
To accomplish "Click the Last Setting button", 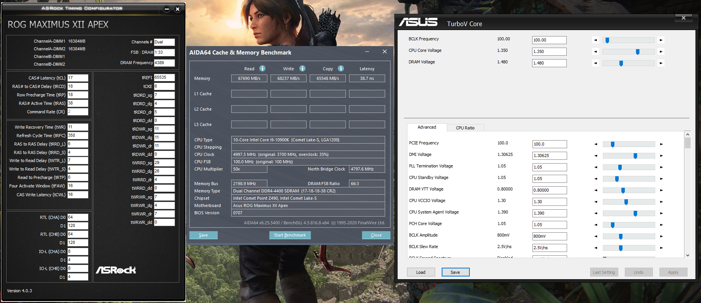I will coord(604,272).
